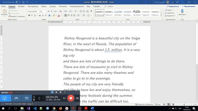Click the Поделиться share button
198x111 pixels.
(x=173, y=6)
